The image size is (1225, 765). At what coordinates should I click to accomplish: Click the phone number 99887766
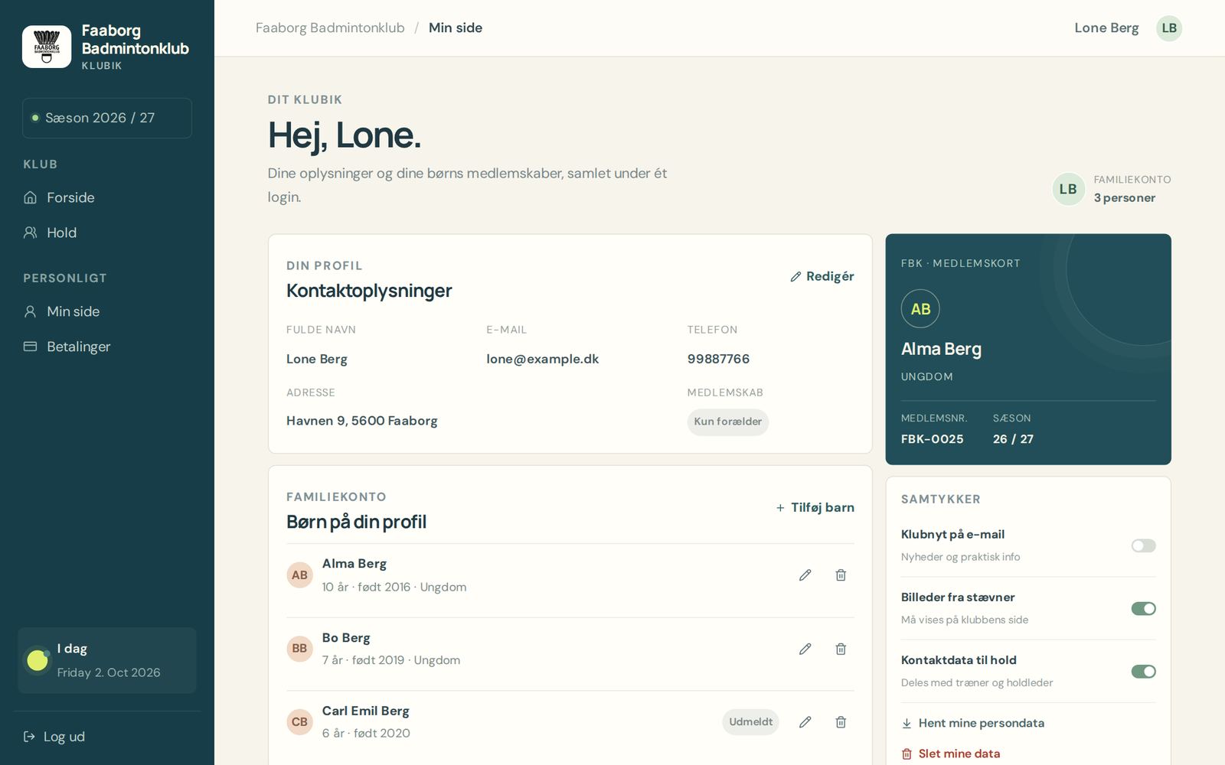(718, 359)
